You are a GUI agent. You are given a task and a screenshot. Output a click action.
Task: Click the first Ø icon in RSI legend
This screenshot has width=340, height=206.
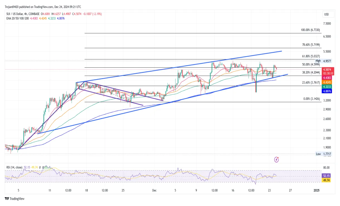pos(39,167)
